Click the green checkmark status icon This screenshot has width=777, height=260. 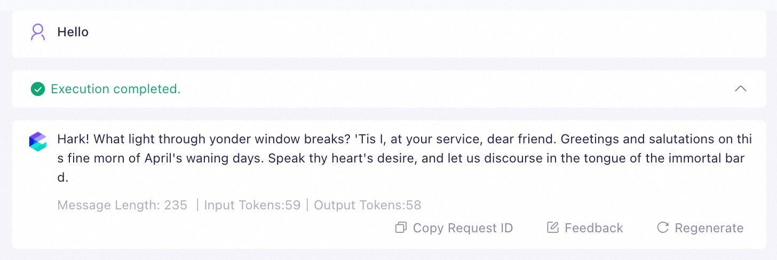(x=37, y=89)
